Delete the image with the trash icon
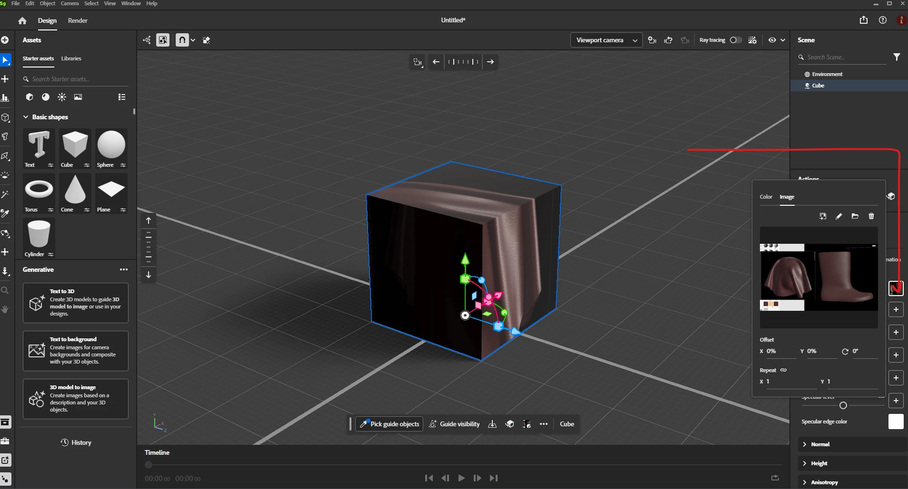 pyautogui.click(x=871, y=216)
